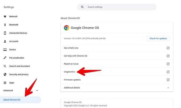Viewport: 181px width, 108px height.
Task: Click Advanced label in sidebar
Action: point(8,91)
